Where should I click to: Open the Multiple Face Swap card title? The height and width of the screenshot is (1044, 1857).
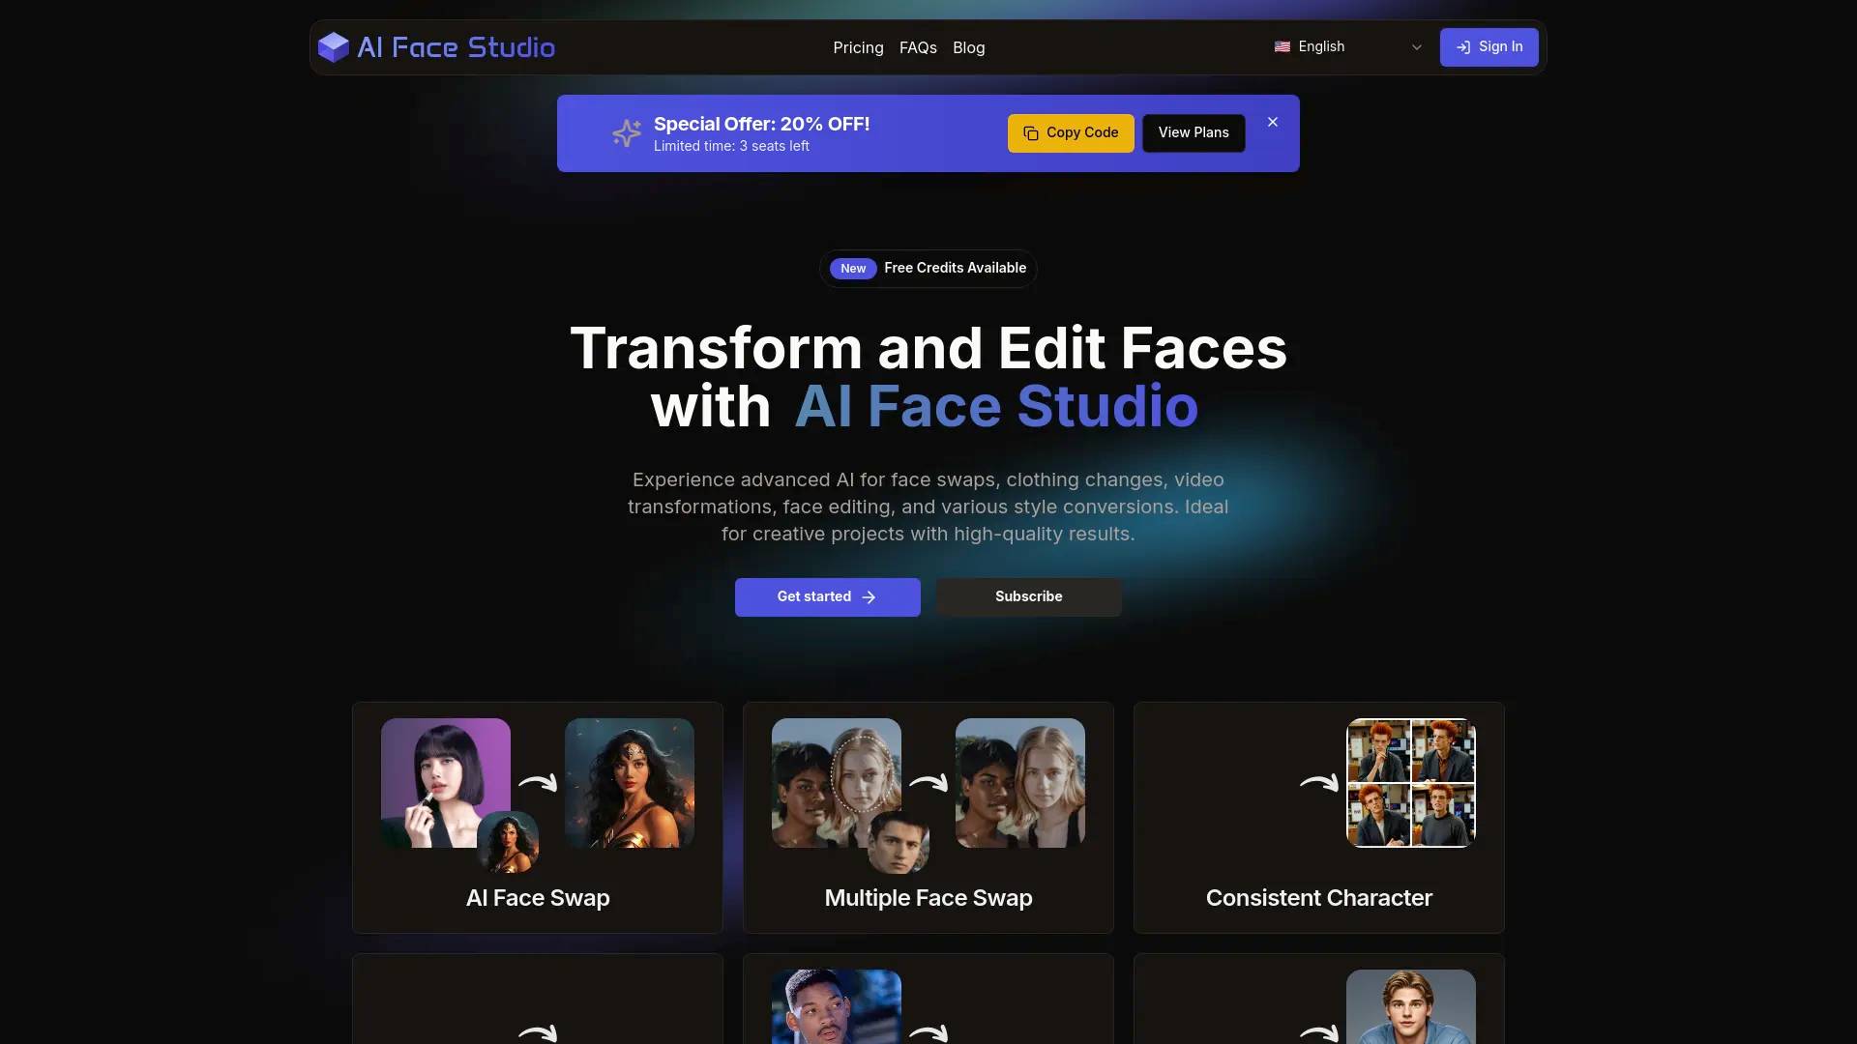(x=928, y=898)
